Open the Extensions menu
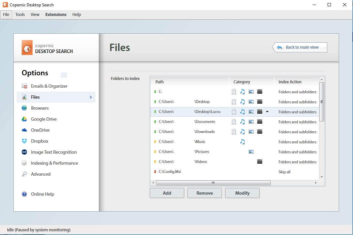Viewport: 353px width, 235px height. coord(56,15)
